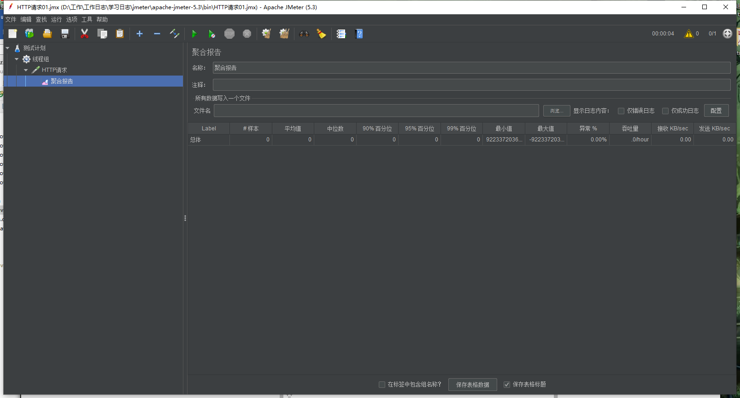Viewport: 740px width, 398px height.
Task: Cut selected element with scissors icon
Action: [x=84, y=34]
